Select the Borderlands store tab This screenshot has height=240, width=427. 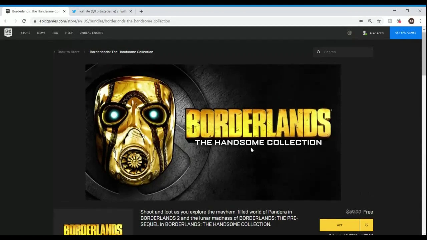(x=36, y=11)
